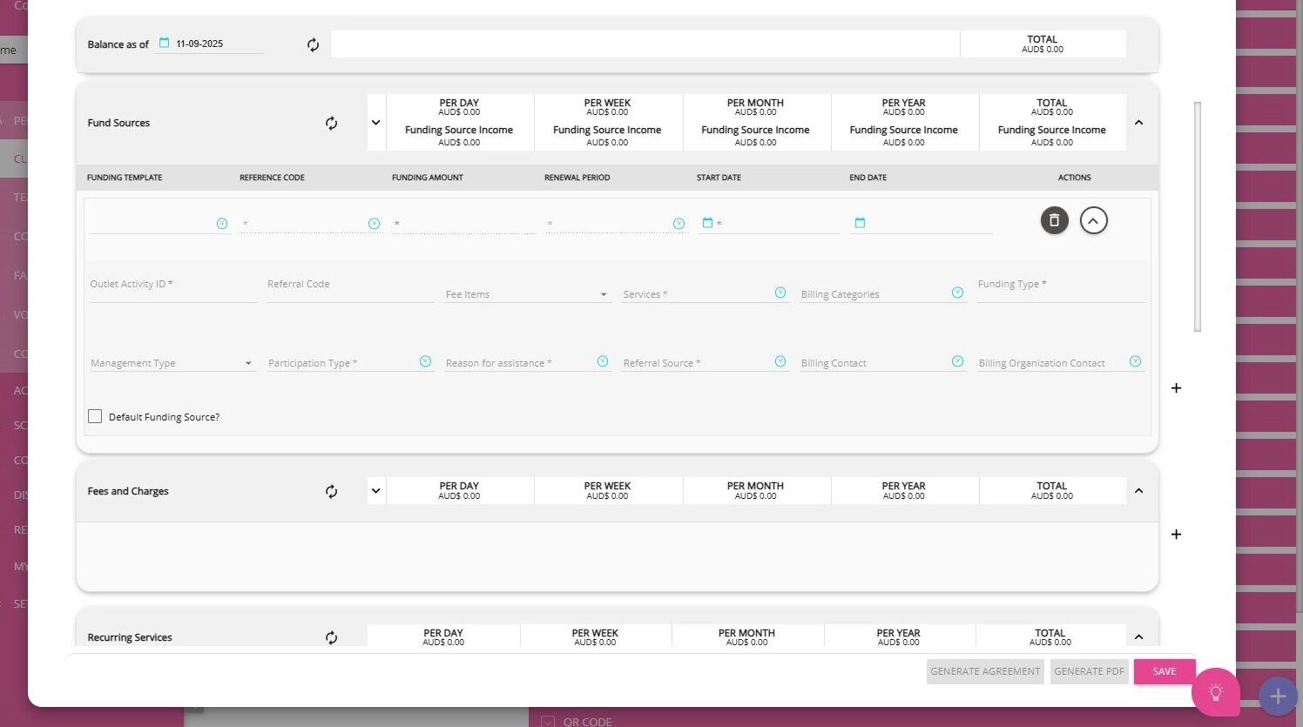Delete the funding source row
1303x727 pixels.
coord(1055,220)
